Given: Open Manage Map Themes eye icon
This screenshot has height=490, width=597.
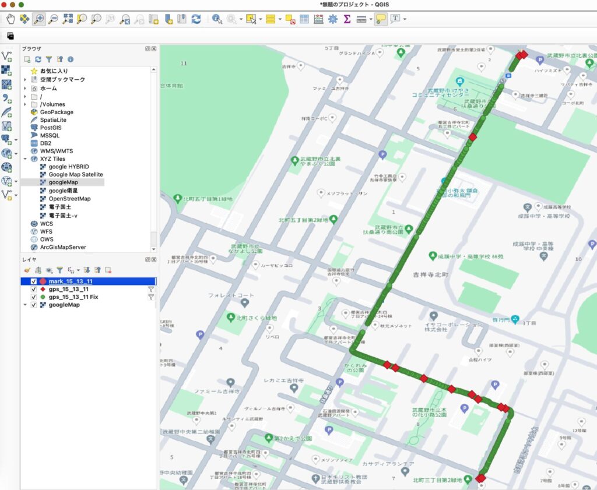Looking at the screenshot, I should tap(49, 270).
